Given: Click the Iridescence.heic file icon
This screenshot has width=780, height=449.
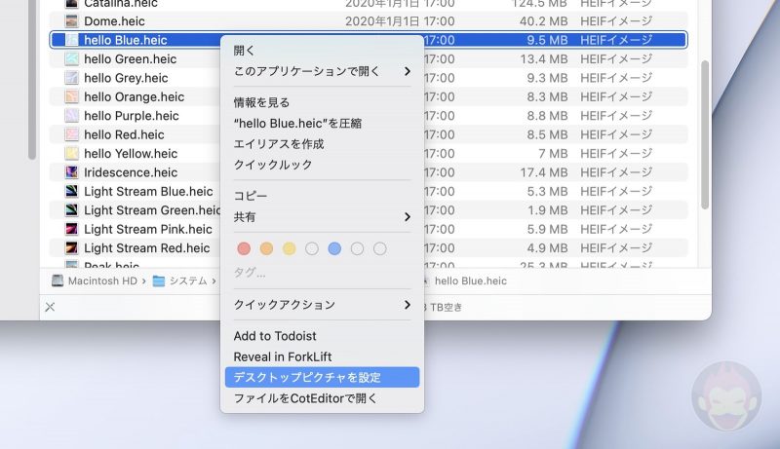Looking at the screenshot, I should coord(71,172).
